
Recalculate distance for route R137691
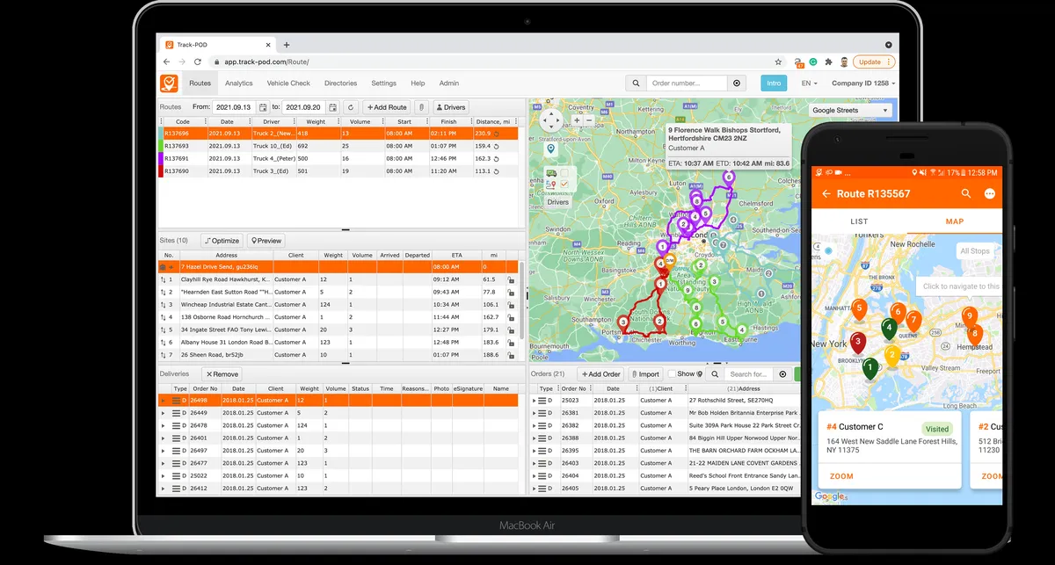coord(498,159)
